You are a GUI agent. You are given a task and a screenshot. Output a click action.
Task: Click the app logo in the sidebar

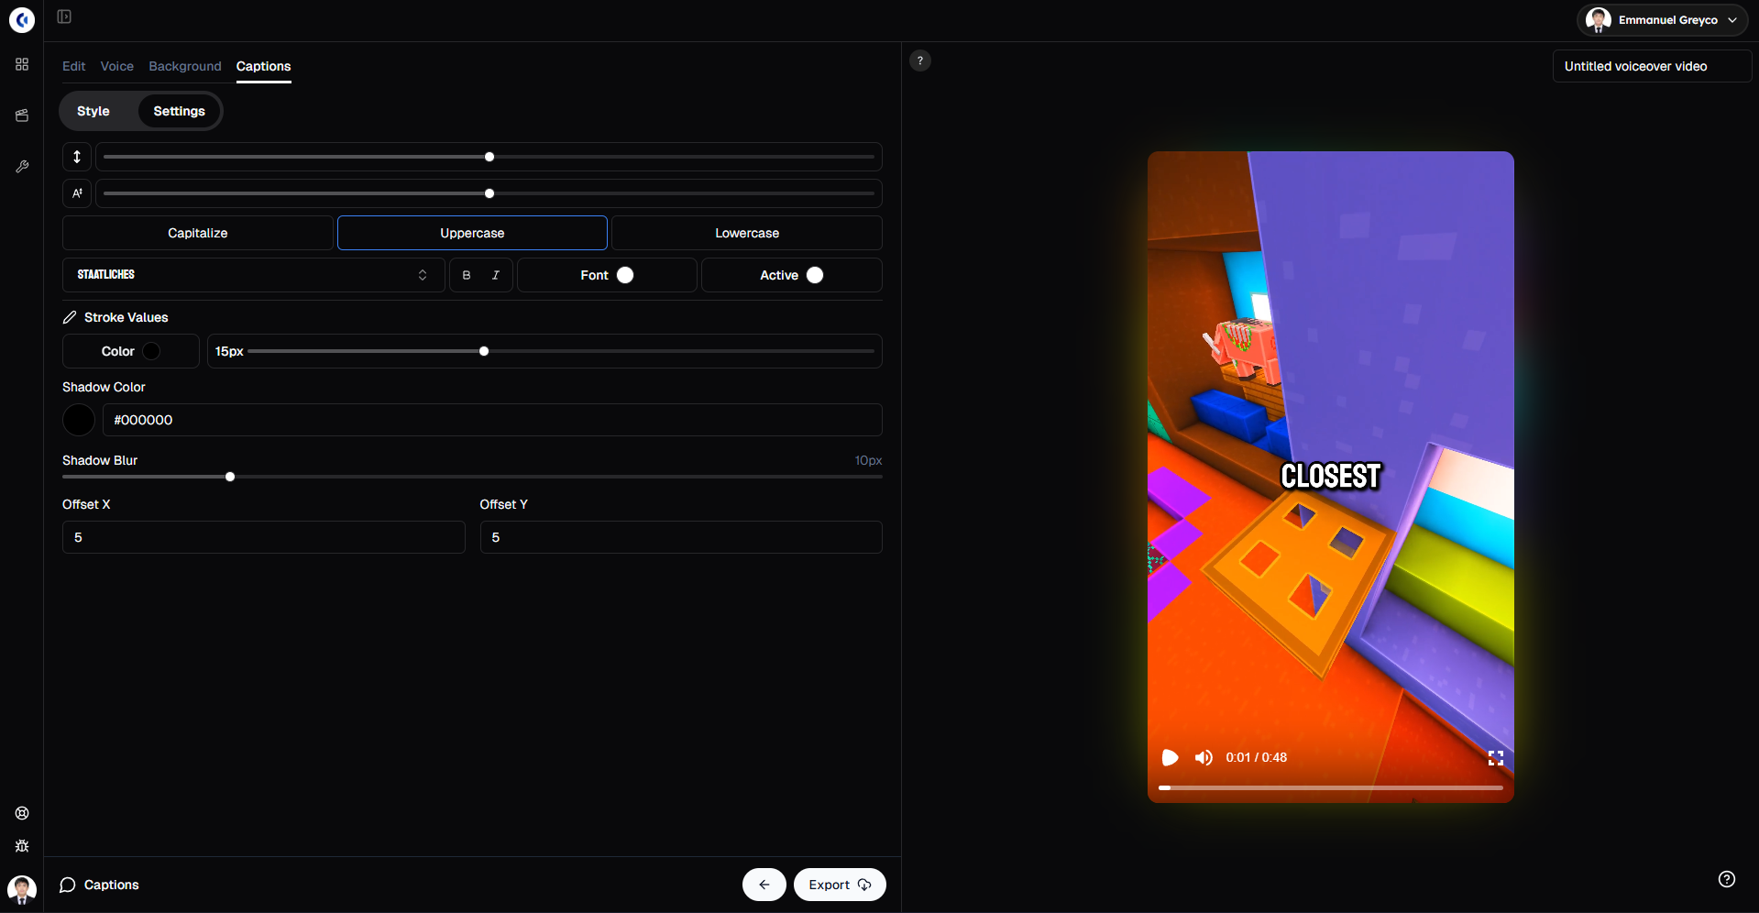point(22,20)
